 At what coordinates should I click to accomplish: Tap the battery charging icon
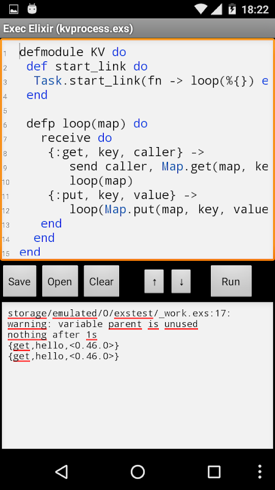click(x=232, y=9)
